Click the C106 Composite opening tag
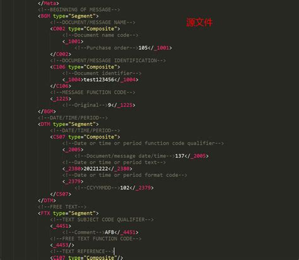The width and height of the screenshot is (299, 260). (85, 67)
